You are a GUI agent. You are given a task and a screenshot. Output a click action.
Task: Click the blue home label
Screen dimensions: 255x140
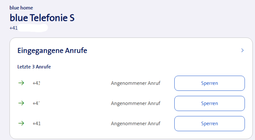point(21,8)
